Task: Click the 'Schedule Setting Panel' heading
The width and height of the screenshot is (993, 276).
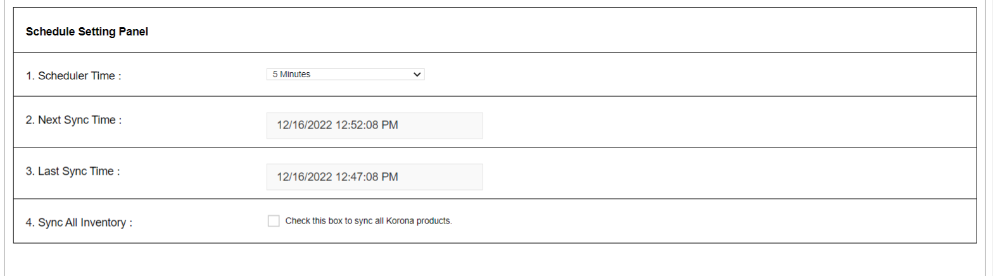Action: [x=87, y=32]
